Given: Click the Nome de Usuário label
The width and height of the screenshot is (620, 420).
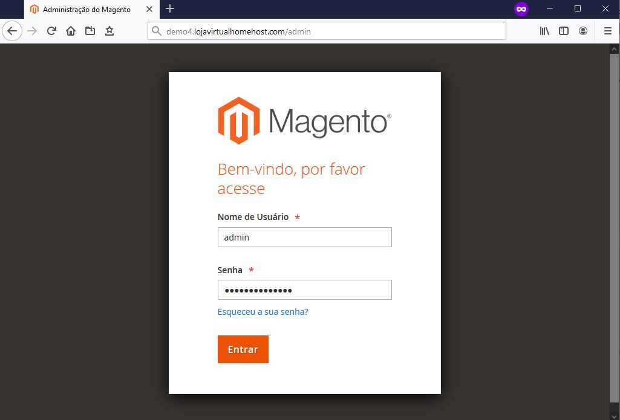Looking at the screenshot, I should (x=253, y=217).
